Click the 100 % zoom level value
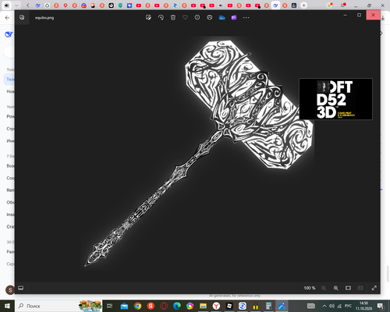The width and height of the screenshot is (390, 312). [310, 288]
